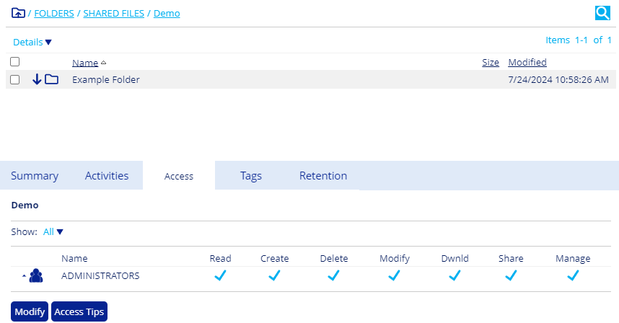The height and width of the screenshot is (323, 619).
Task: Click the Example Folder folder icon
Action: point(51,79)
